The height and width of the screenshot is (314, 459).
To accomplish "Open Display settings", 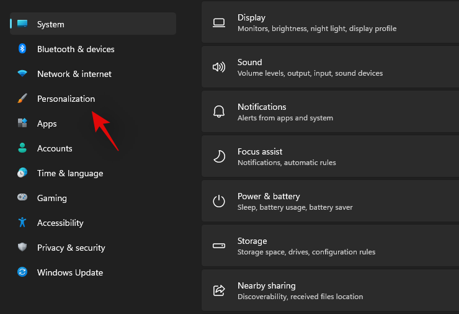I will 330,23.
